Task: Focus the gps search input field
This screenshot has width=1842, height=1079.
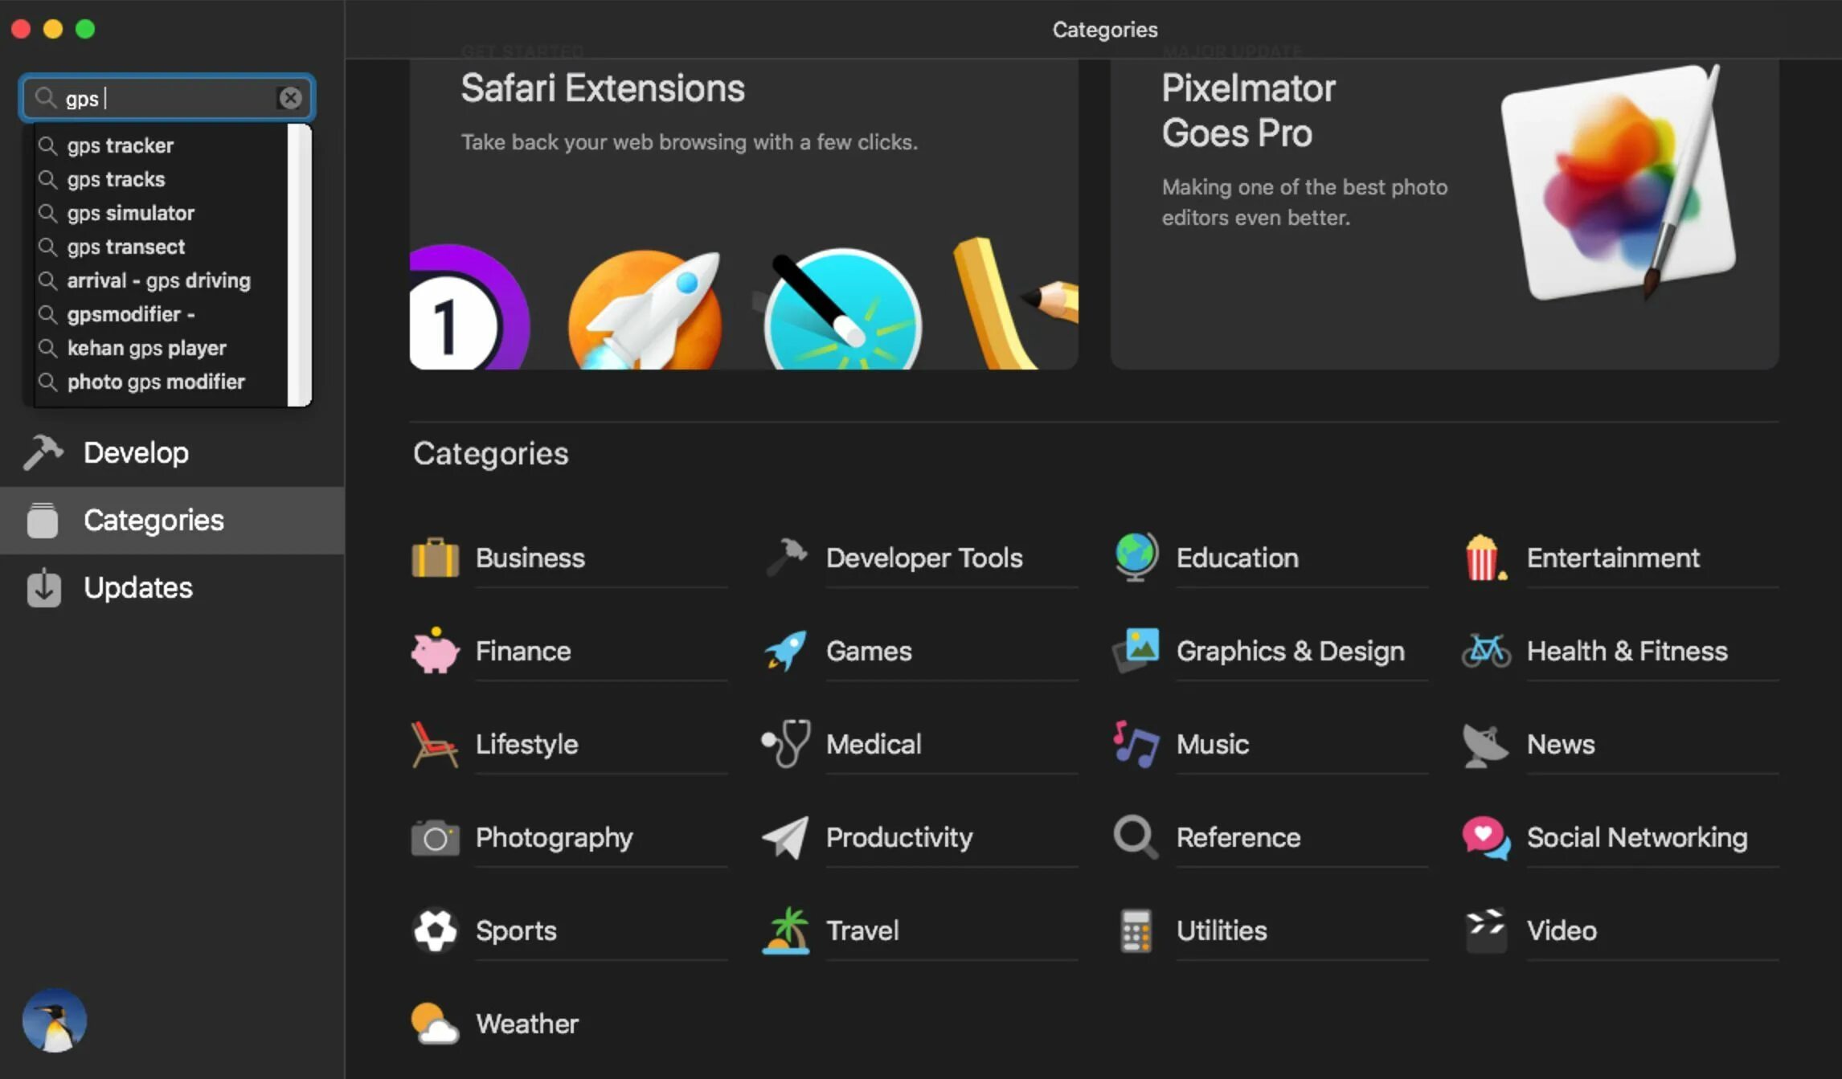Action: click(167, 98)
